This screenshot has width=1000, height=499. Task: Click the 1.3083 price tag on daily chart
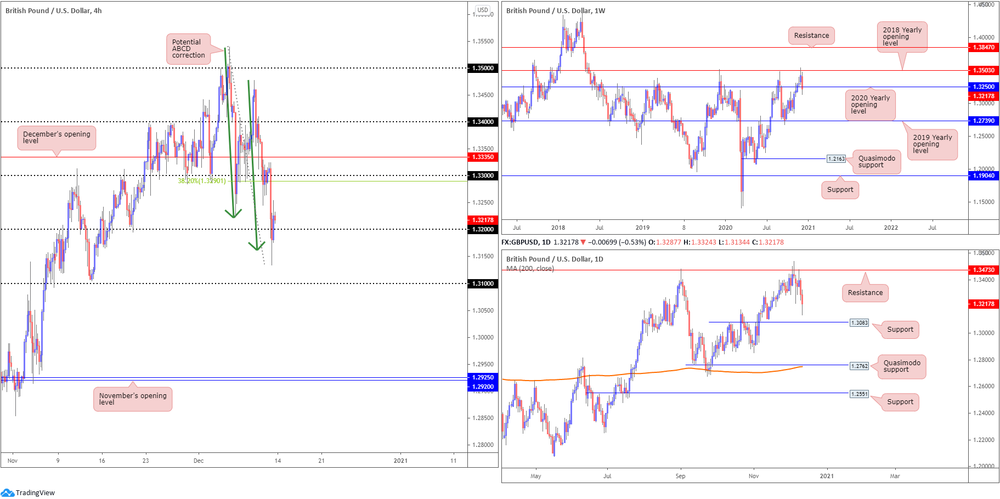pos(860,322)
